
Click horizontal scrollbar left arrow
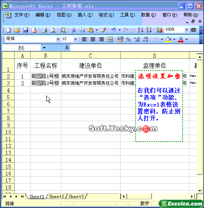pos(124,196)
